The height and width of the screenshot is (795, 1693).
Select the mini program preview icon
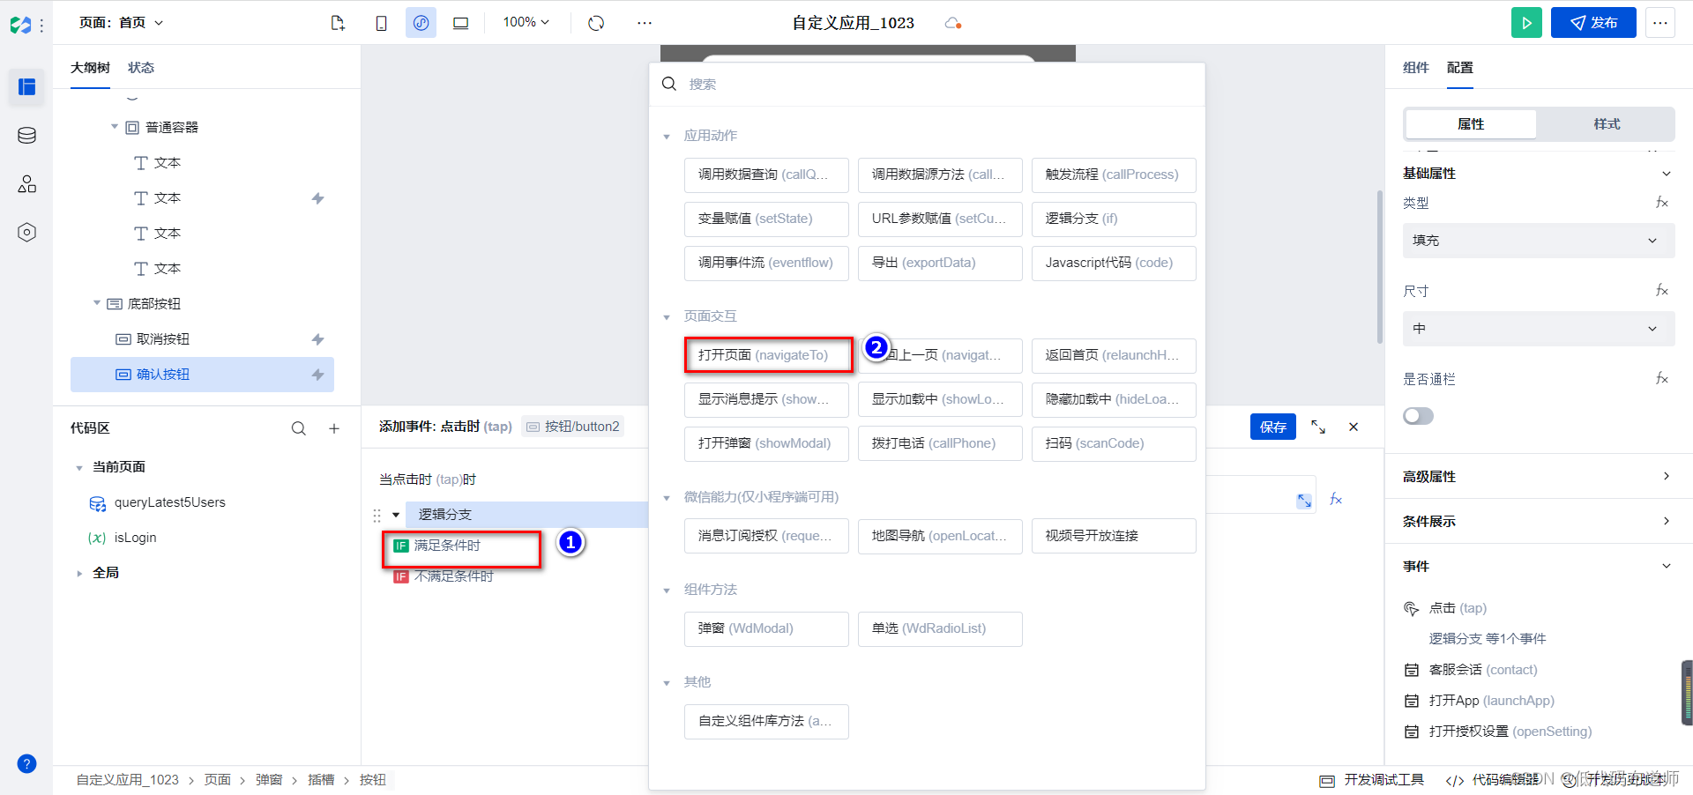click(421, 23)
